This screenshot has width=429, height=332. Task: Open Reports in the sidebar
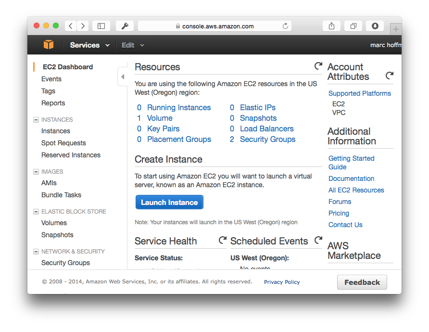coord(53,103)
